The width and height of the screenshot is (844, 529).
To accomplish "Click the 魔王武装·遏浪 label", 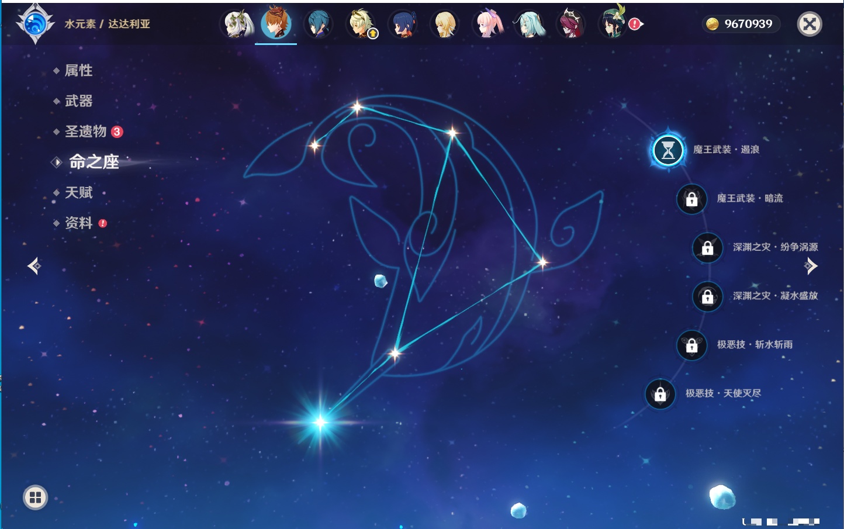I will 727,150.
